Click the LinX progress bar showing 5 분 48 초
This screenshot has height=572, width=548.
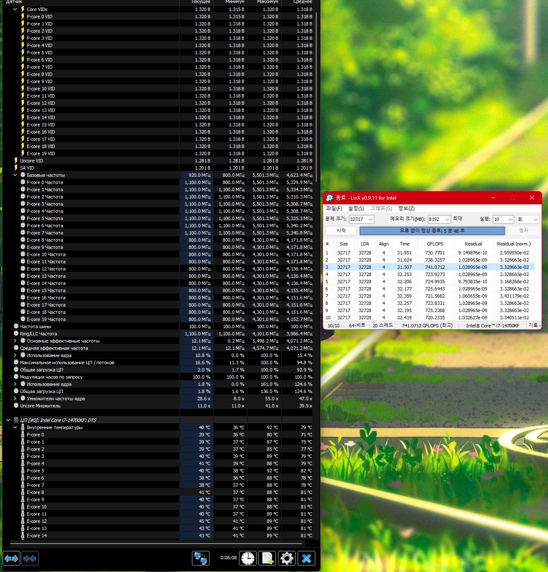pyautogui.click(x=432, y=231)
